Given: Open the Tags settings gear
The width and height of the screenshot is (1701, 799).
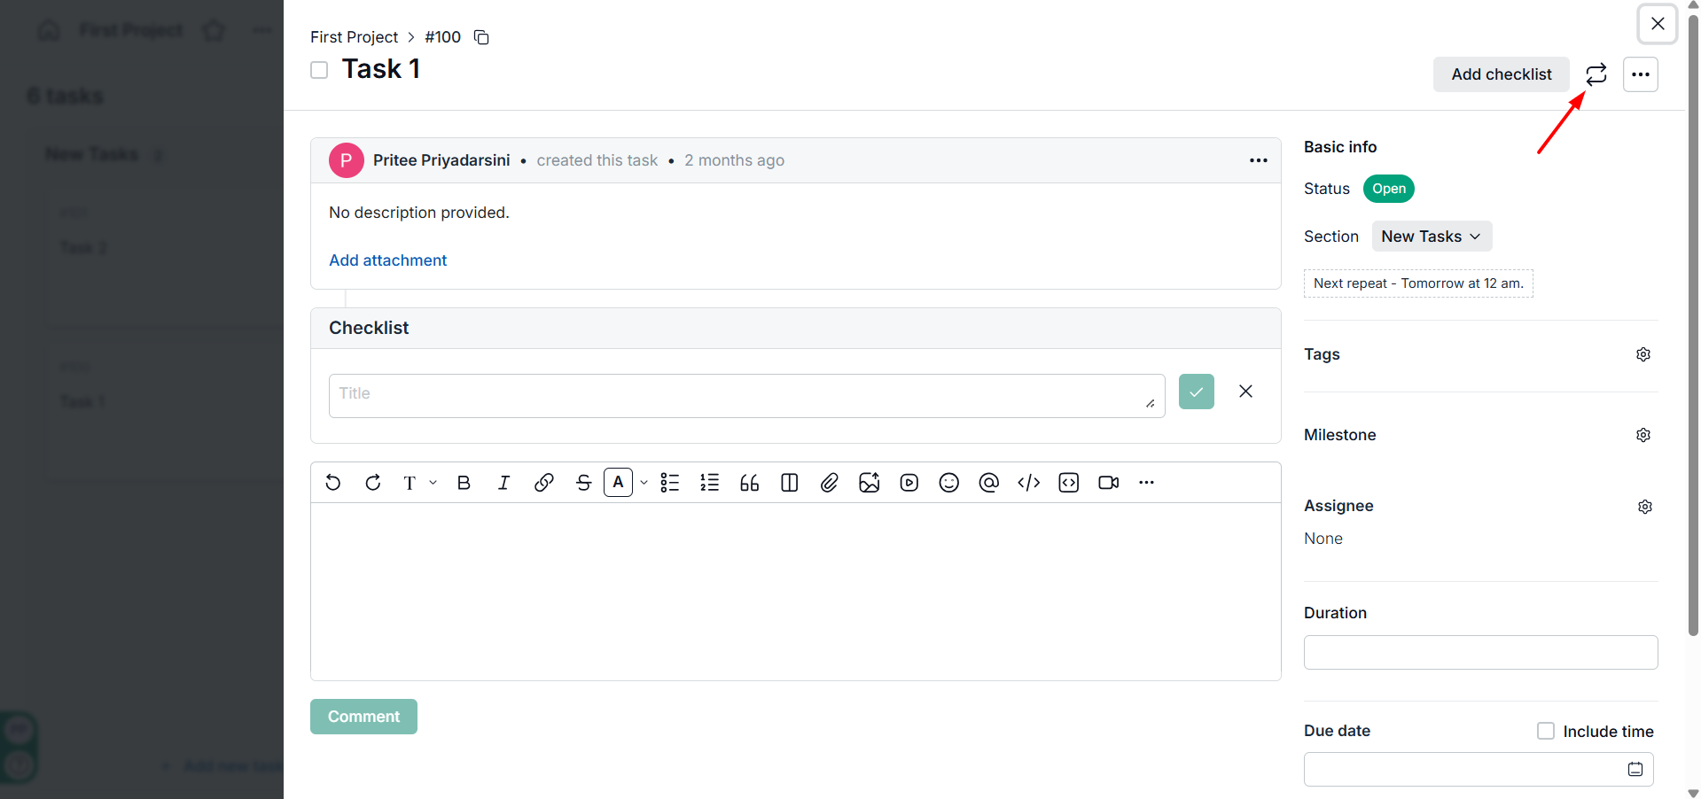Looking at the screenshot, I should tap(1642, 354).
